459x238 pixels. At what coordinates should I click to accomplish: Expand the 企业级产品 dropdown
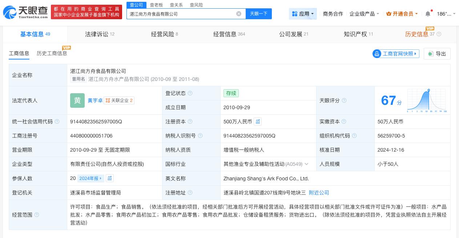[x=364, y=14]
